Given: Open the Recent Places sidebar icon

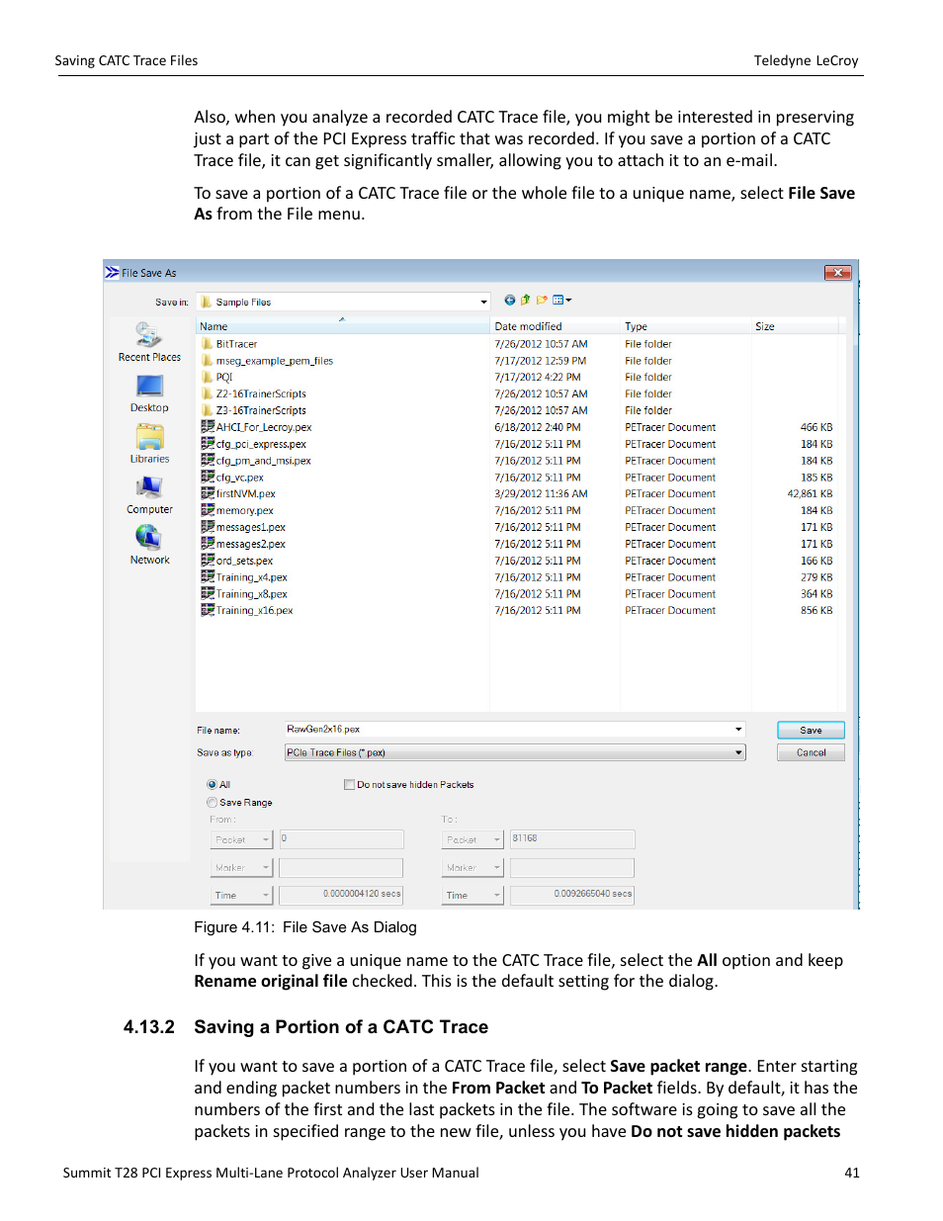Looking at the screenshot, I should pos(148,336).
